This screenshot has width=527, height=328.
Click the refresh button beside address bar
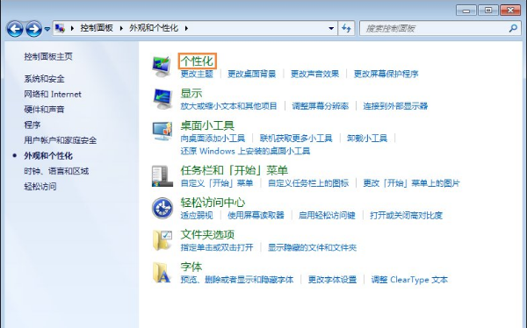(346, 28)
